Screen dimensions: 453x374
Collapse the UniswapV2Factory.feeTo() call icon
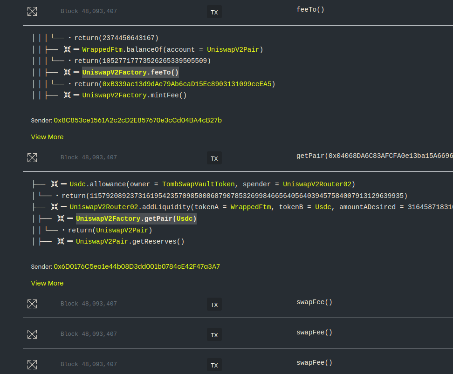coord(67,72)
